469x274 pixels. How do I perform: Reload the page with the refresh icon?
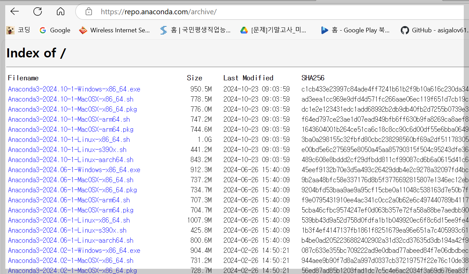38,11
